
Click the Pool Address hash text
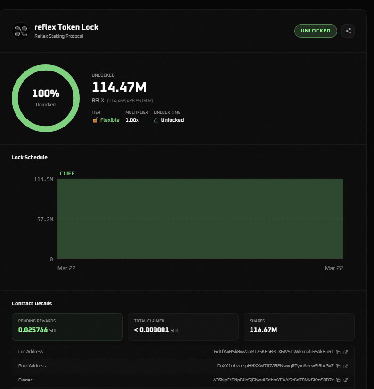click(x=276, y=366)
